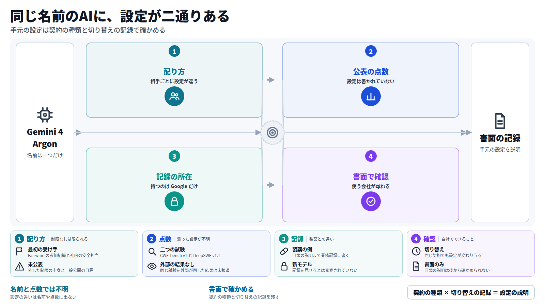This screenshot has width=545, height=306.
Task: Click the legend label 制限なしは限られる
Action: pyautogui.click(x=69, y=239)
